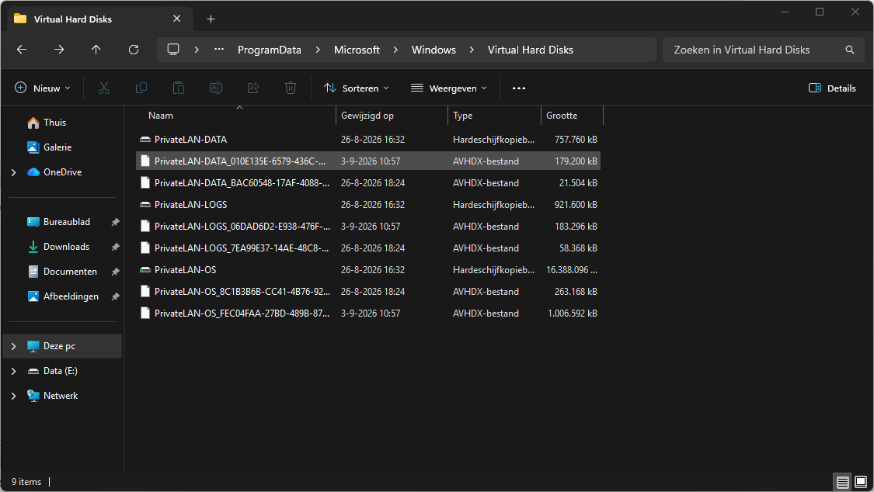Refresh the Virtual Hard Disks folder
Image resolution: width=874 pixels, height=492 pixels.
pos(133,50)
